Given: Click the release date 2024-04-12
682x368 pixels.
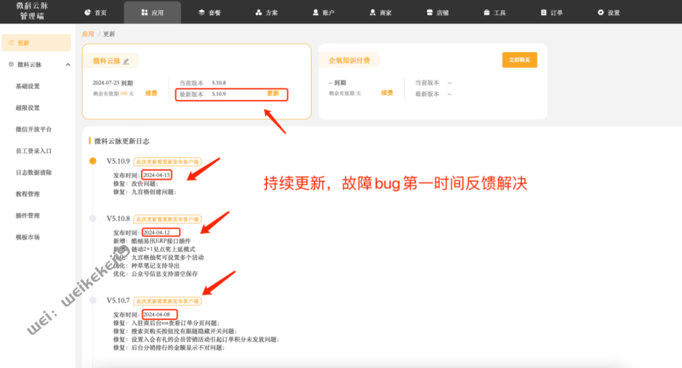Looking at the screenshot, I should [157, 232].
